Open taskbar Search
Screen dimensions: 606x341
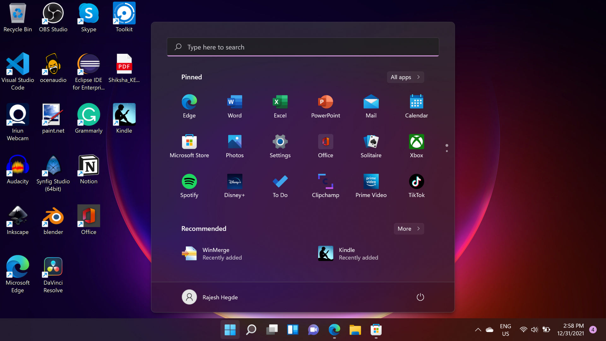point(251,330)
